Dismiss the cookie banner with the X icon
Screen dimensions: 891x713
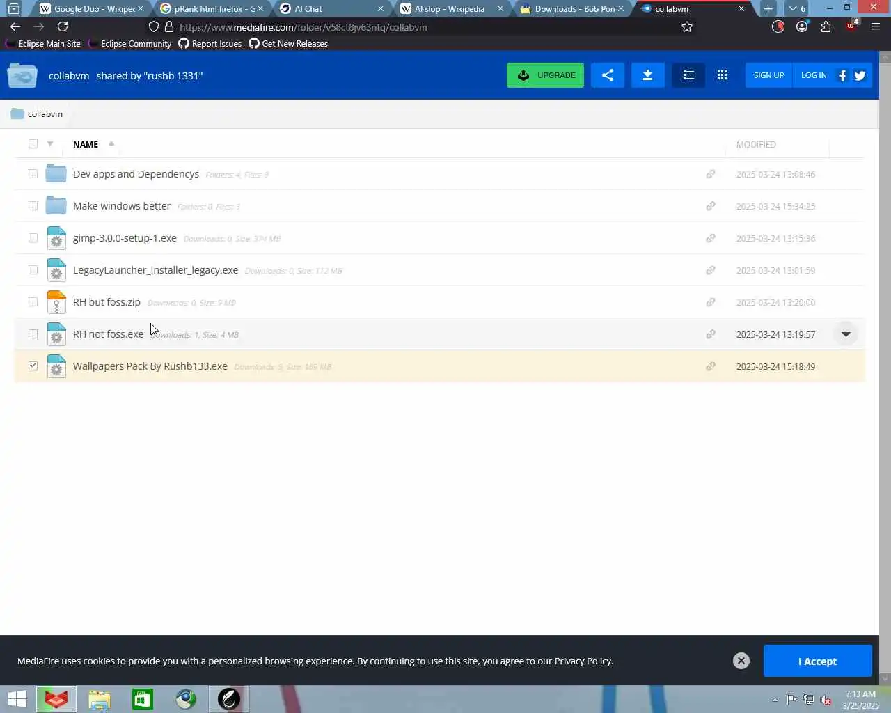point(741,661)
